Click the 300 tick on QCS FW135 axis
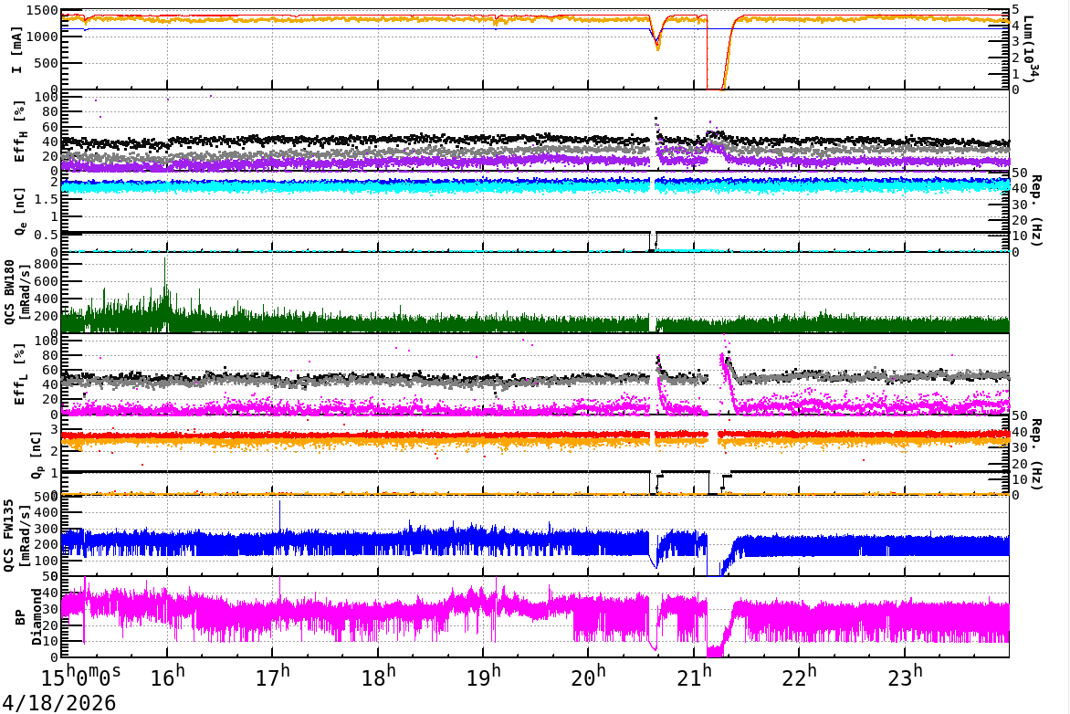 click(x=47, y=529)
